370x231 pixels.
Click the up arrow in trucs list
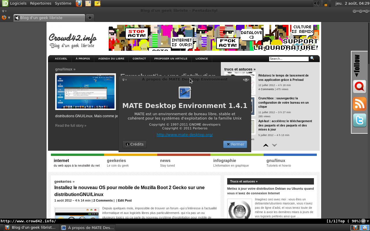pos(266,145)
